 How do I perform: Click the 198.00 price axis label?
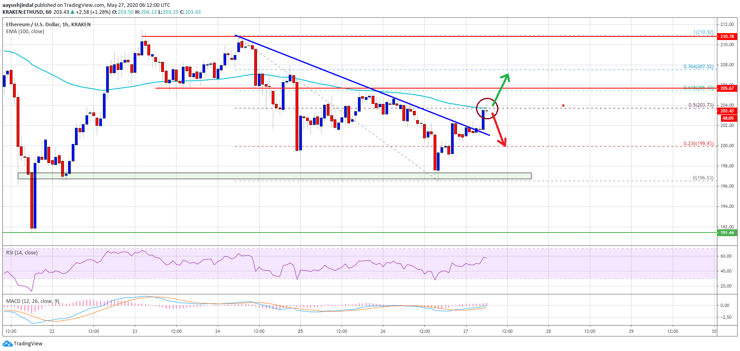pyautogui.click(x=727, y=166)
